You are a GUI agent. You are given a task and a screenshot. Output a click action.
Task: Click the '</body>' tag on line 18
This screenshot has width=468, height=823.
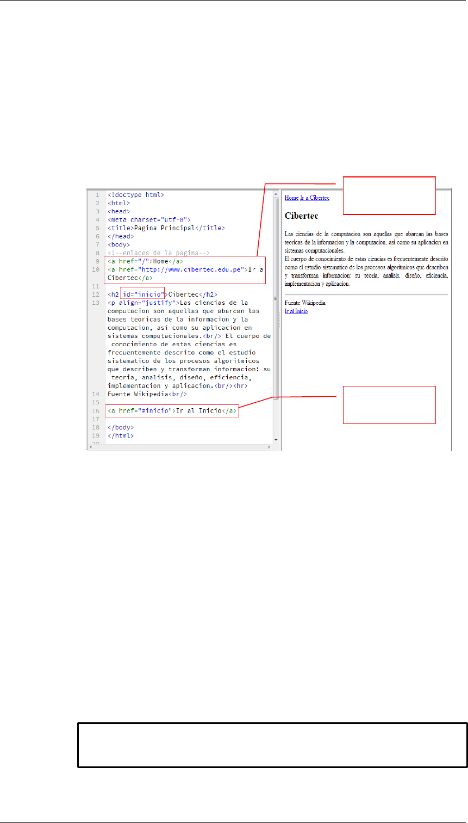point(121,427)
